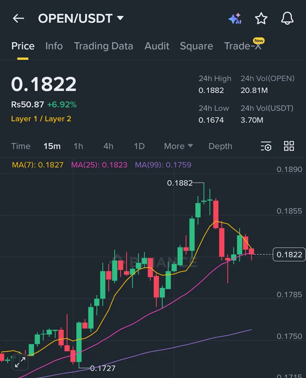Tap the back arrow icon

coord(19,19)
